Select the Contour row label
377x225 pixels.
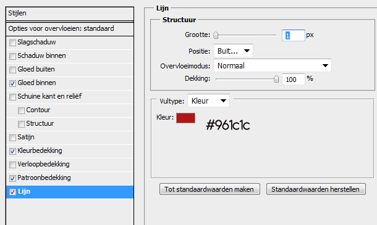point(38,110)
